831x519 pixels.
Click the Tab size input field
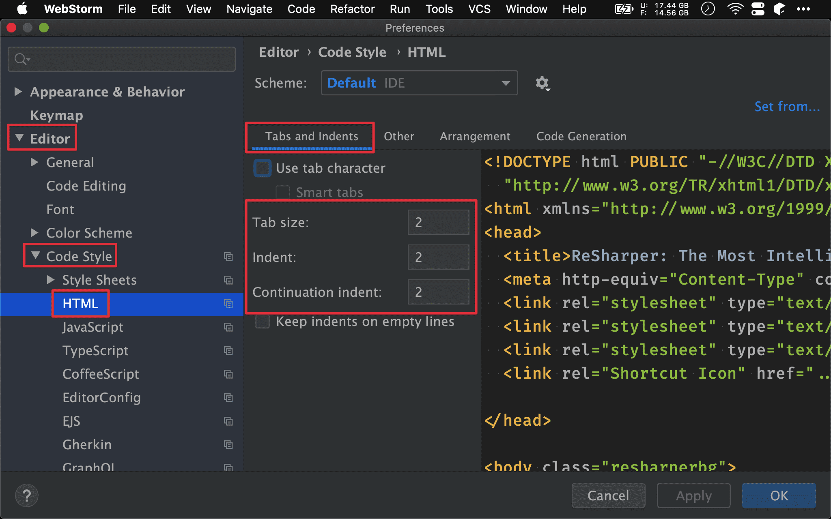(440, 223)
